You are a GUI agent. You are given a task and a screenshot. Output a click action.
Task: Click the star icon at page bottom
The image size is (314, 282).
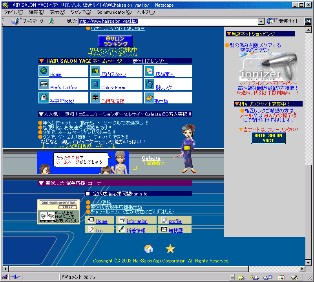(170, 249)
